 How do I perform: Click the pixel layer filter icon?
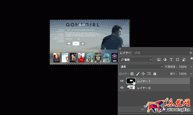click(x=159, y=60)
